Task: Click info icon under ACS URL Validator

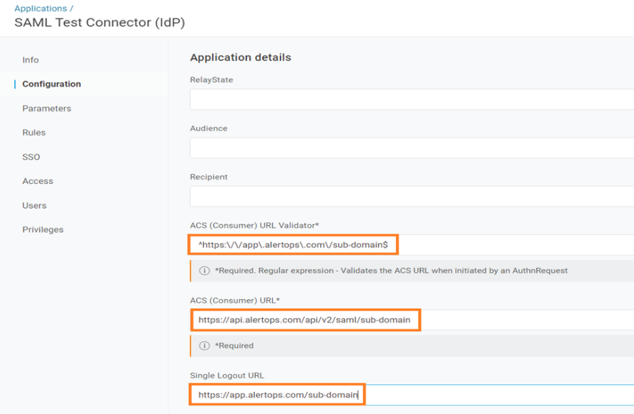Action: pyautogui.click(x=205, y=271)
